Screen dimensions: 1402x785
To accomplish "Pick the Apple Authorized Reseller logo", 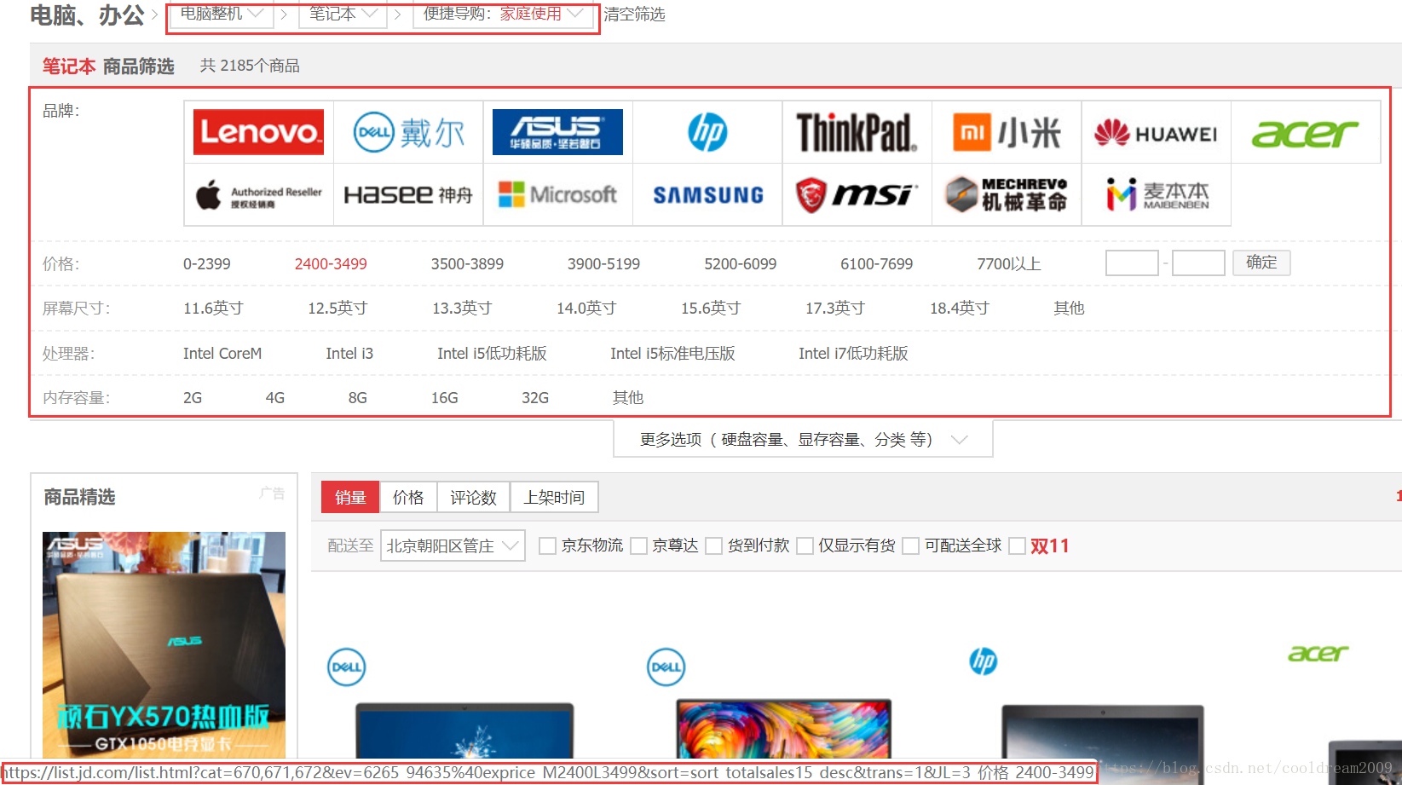I will point(258,195).
